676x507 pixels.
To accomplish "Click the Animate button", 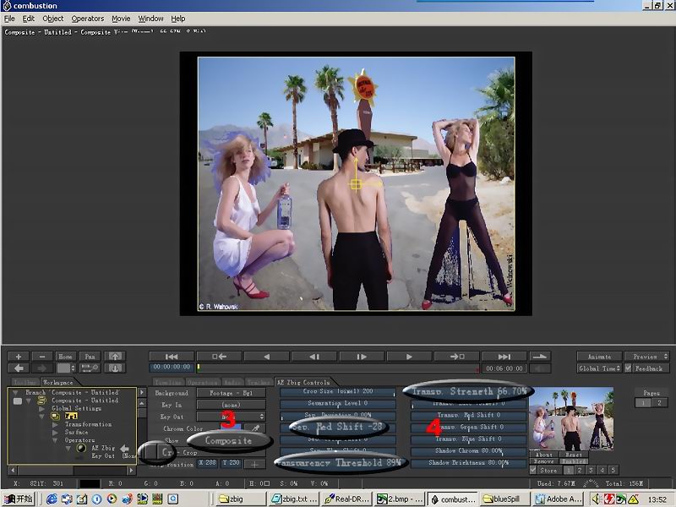I will click(x=599, y=357).
